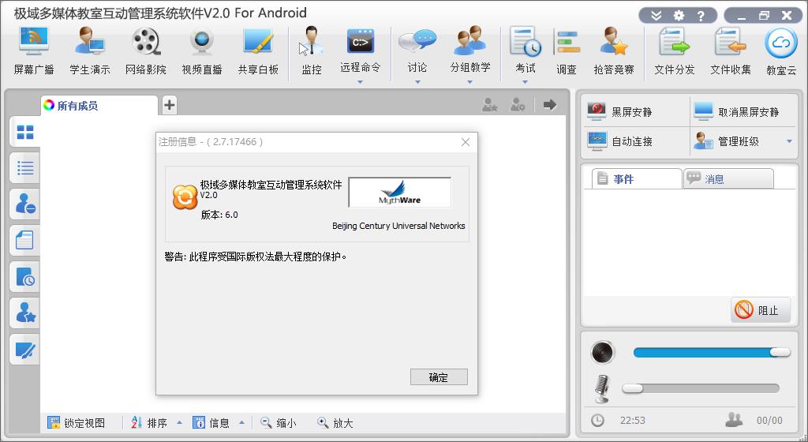808x442 pixels.
Task: Open the 教室云 classroom cloud
Action: tap(781, 51)
